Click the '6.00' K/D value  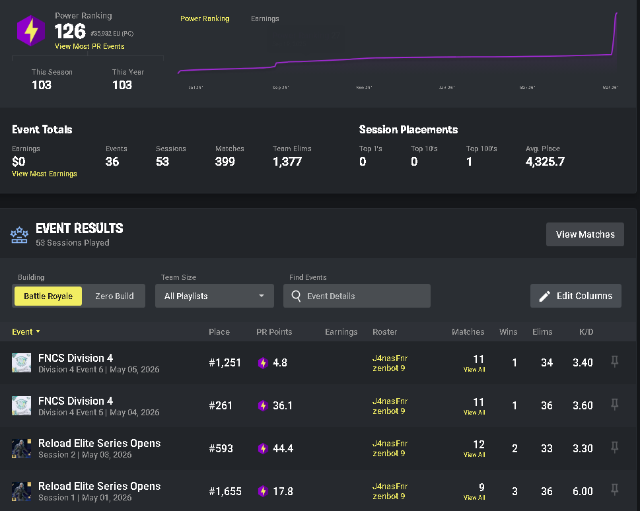coord(583,491)
